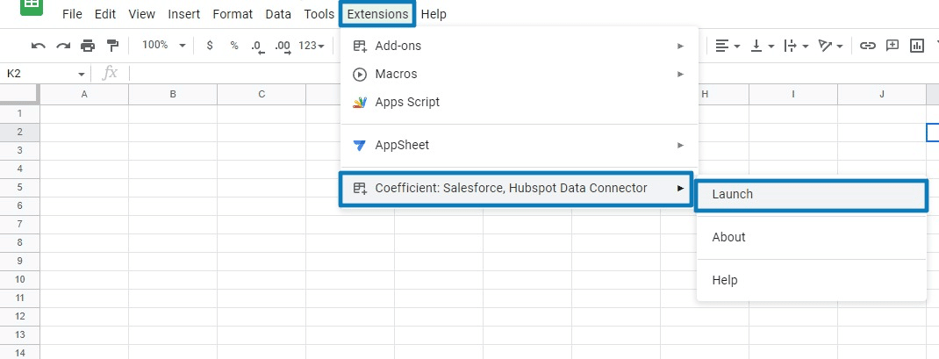This screenshot has height=359, width=939.
Task: Expand the Macros submenu
Action: (x=519, y=74)
